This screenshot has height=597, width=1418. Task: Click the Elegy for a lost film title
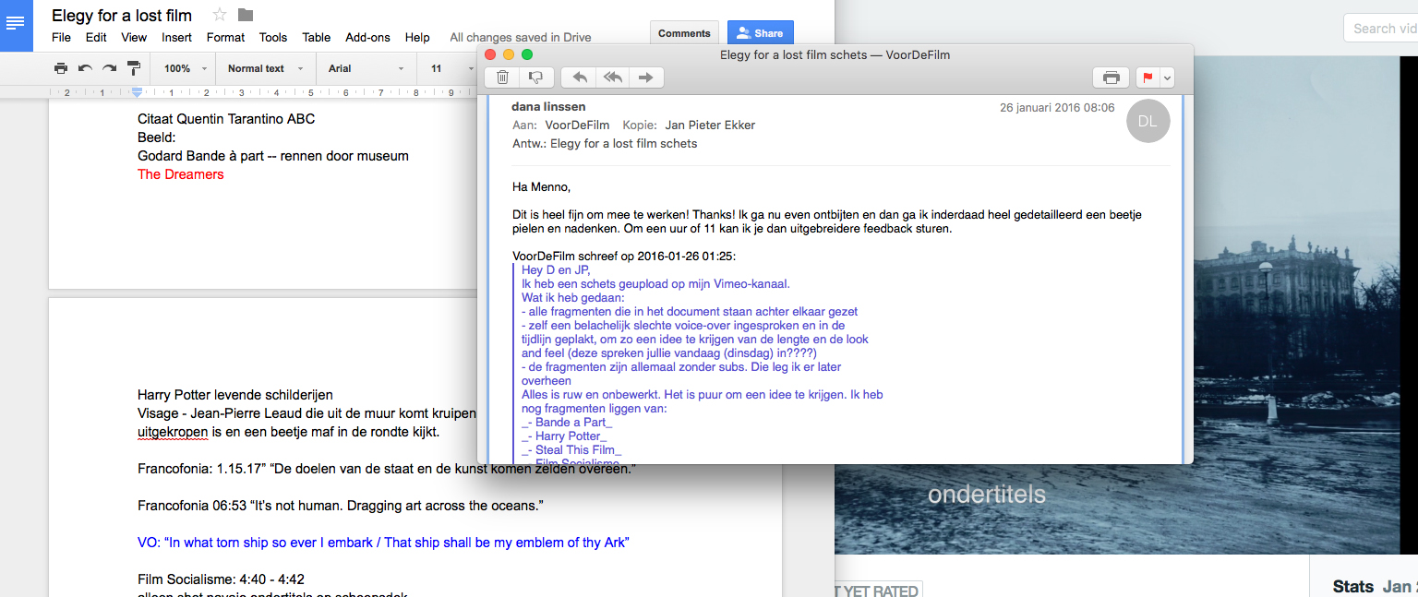pyautogui.click(x=122, y=15)
